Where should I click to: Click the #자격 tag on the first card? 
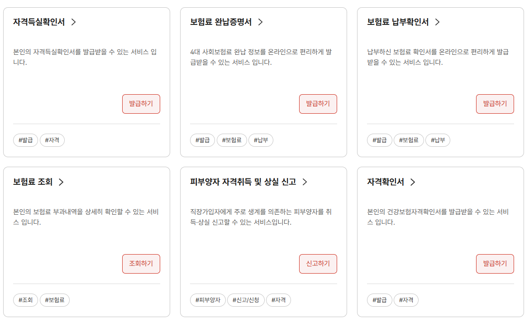pos(53,140)
